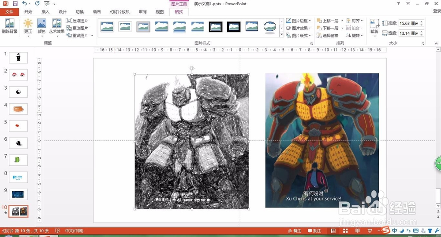Click the 中文(中国) language indicator

74,231
